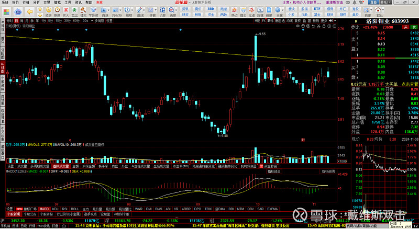Toggle the 叠 overlay button
Viewport: 419px width, 229px height.
tap(304, 21)
